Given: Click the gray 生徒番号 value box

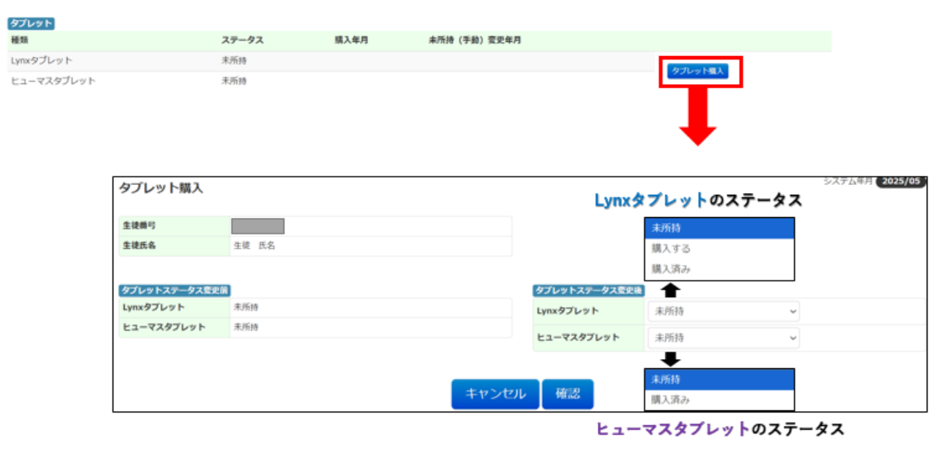Looking at the screenshot, I should (x=258, y=226).
